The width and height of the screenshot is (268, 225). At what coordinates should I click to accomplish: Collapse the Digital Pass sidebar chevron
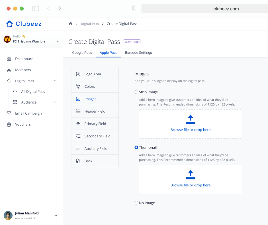pyautogui.click(x=55, y=81)
